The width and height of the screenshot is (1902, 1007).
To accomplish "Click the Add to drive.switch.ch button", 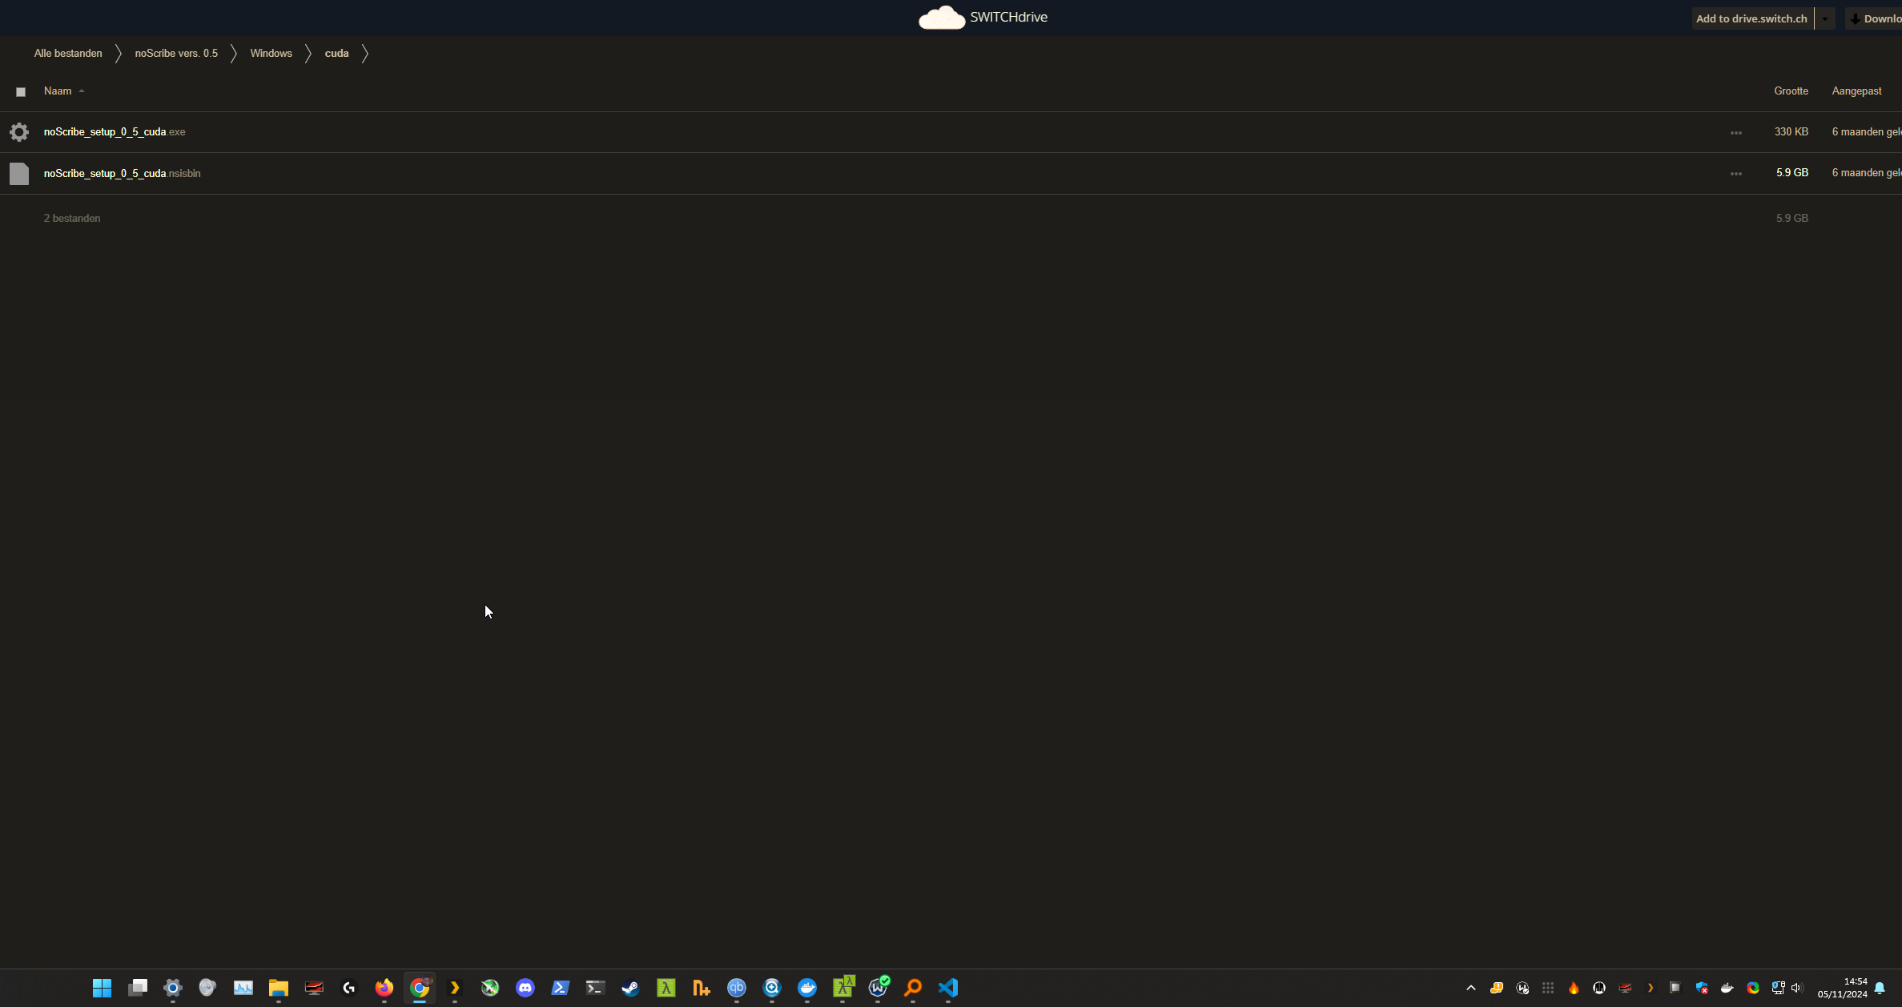I will [x=1751, y=18].
